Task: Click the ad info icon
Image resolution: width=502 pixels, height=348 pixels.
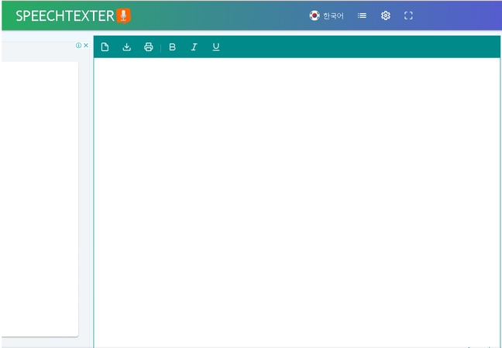Action: pyautogui.click(x=78, y=46)
